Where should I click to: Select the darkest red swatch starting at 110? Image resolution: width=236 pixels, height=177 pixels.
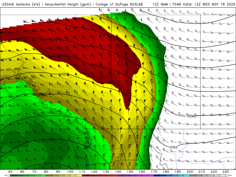point(85,176)
